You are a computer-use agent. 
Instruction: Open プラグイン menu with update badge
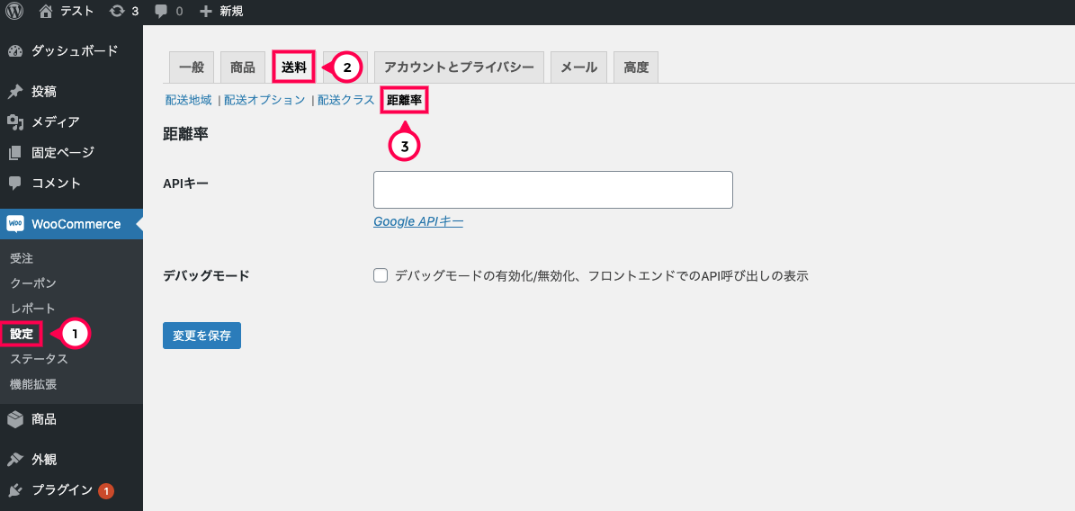[61, 490]
